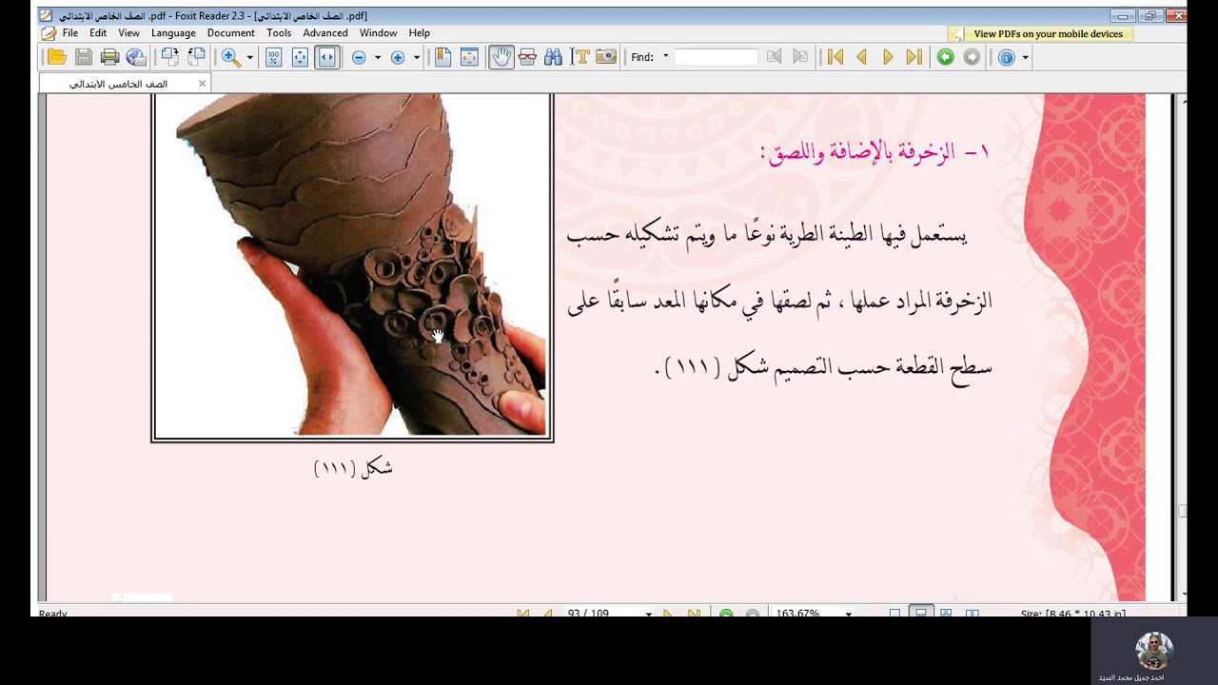Save the PDF document
Viewport: 1218px width, 685px height.
pos(84,57)
